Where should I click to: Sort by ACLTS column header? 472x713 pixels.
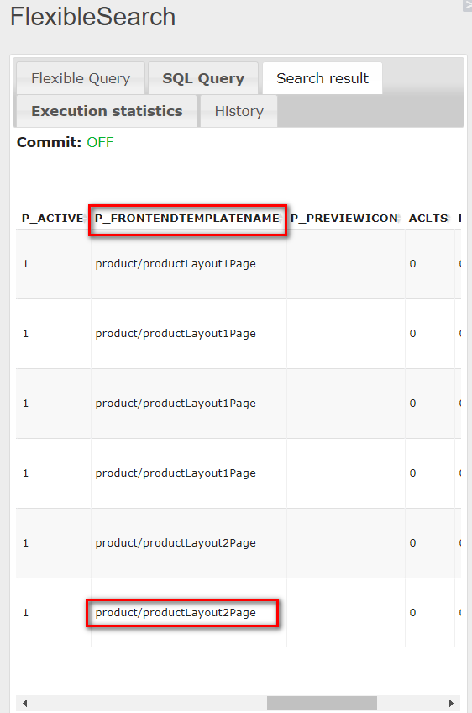(x=428, y=219)
